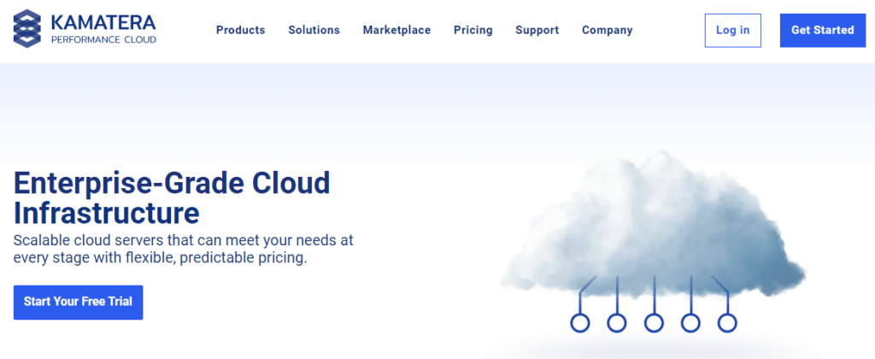Expand the Support menu
Viewport: 875px width, 359px height.
pyautogui.click(x=537, y=30)
